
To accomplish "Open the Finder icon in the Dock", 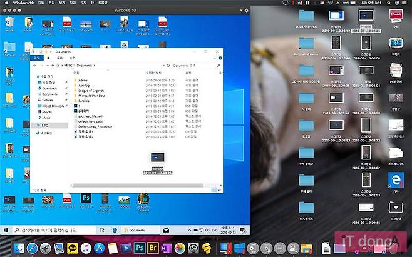I will tap(18, 248).
